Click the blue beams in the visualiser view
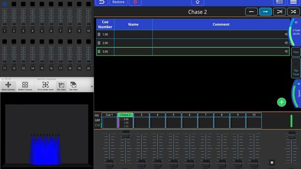The image size is (301, 169). pos(45,149)
